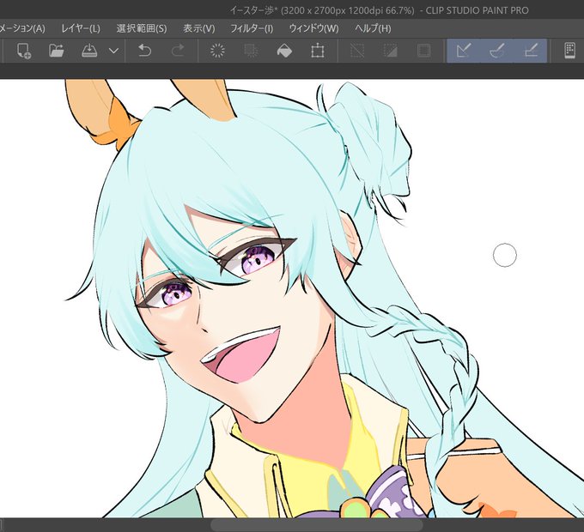
Task: Open a file via folder icon
Action: (56, 51)
